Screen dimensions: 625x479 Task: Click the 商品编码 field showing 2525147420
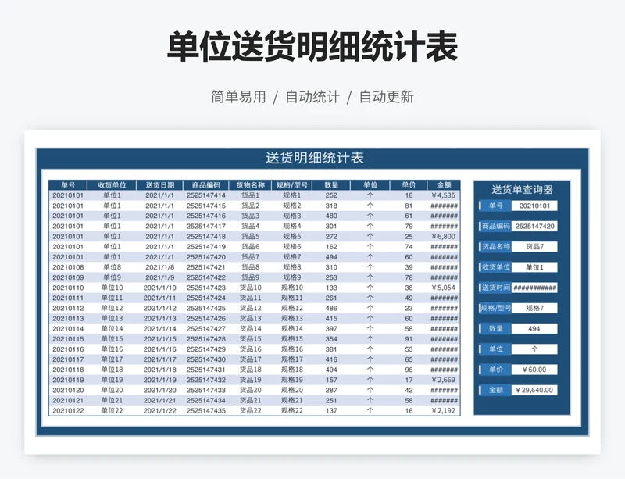tap(534, 226)
